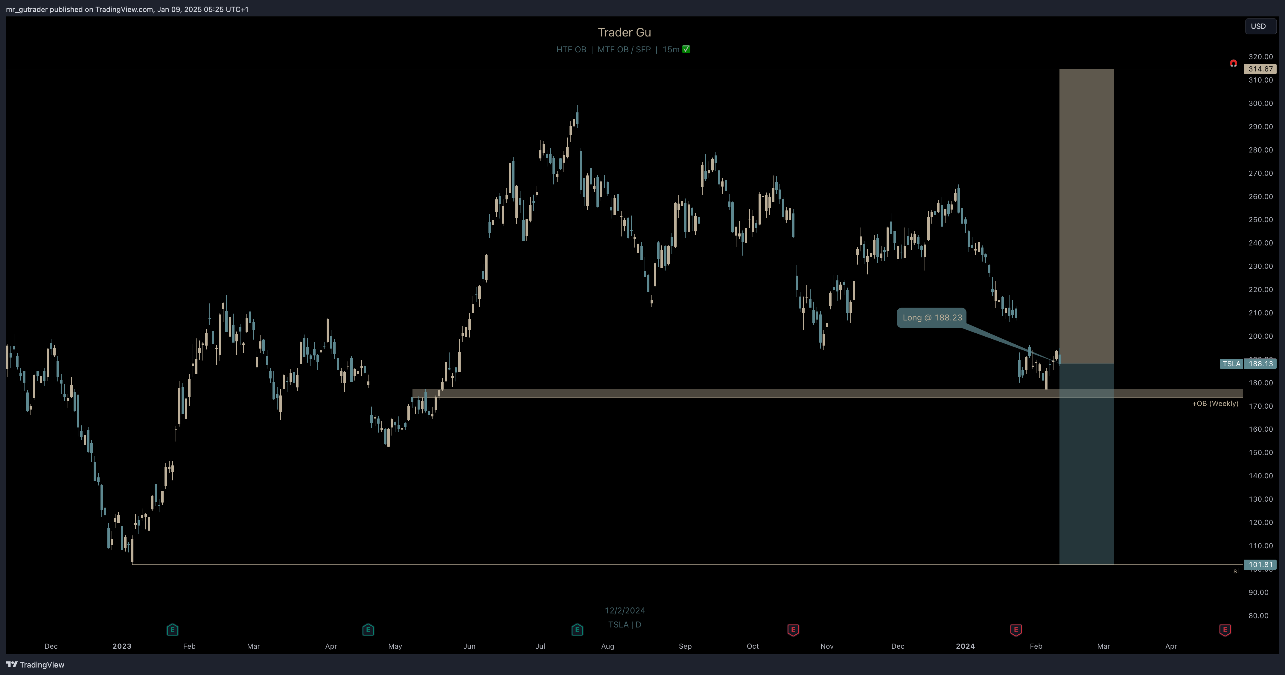Screen dimensions: 1285x675
Task: Select the teal stop-loss zone of long position
Action: pos(1086,464)
